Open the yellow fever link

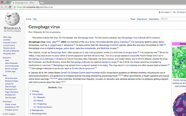[69, 48]
